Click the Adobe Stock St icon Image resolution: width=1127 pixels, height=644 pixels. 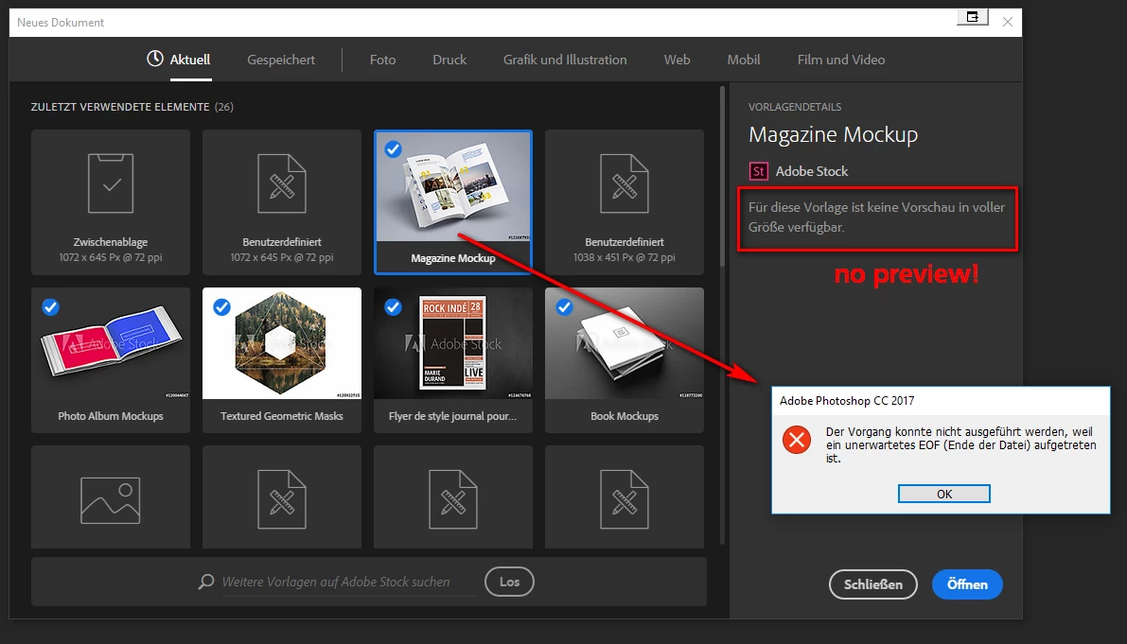tap(758, 171)
